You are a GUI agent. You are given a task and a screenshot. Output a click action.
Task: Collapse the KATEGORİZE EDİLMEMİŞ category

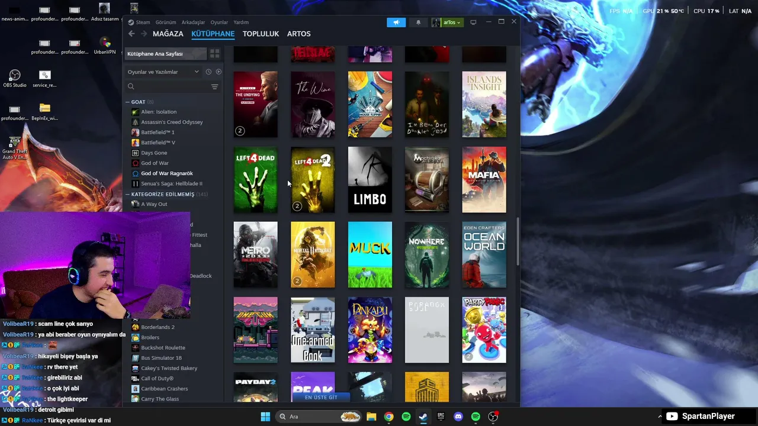click(x=127, y=194)
